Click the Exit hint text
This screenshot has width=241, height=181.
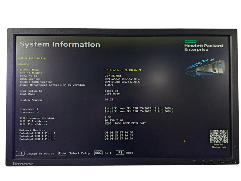click(x=108, y=153)
